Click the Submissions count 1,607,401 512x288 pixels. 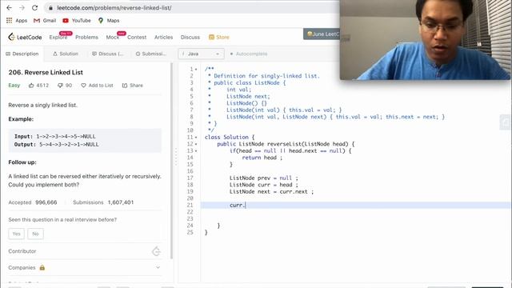click(121, 202)
